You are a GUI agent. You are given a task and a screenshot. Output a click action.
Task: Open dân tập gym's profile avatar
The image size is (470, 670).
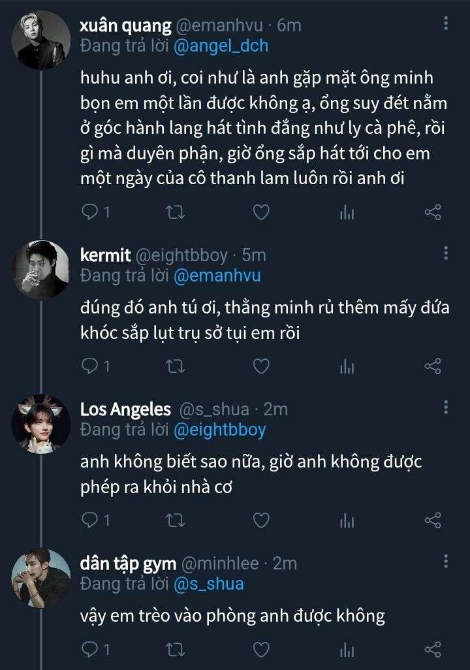(40, 577)
